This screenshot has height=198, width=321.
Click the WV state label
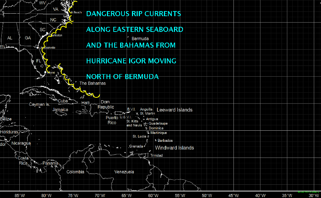pyautogui.click(x=42, y=3)
